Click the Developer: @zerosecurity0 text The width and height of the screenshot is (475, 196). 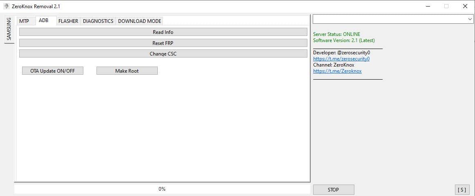coord(341,53)
